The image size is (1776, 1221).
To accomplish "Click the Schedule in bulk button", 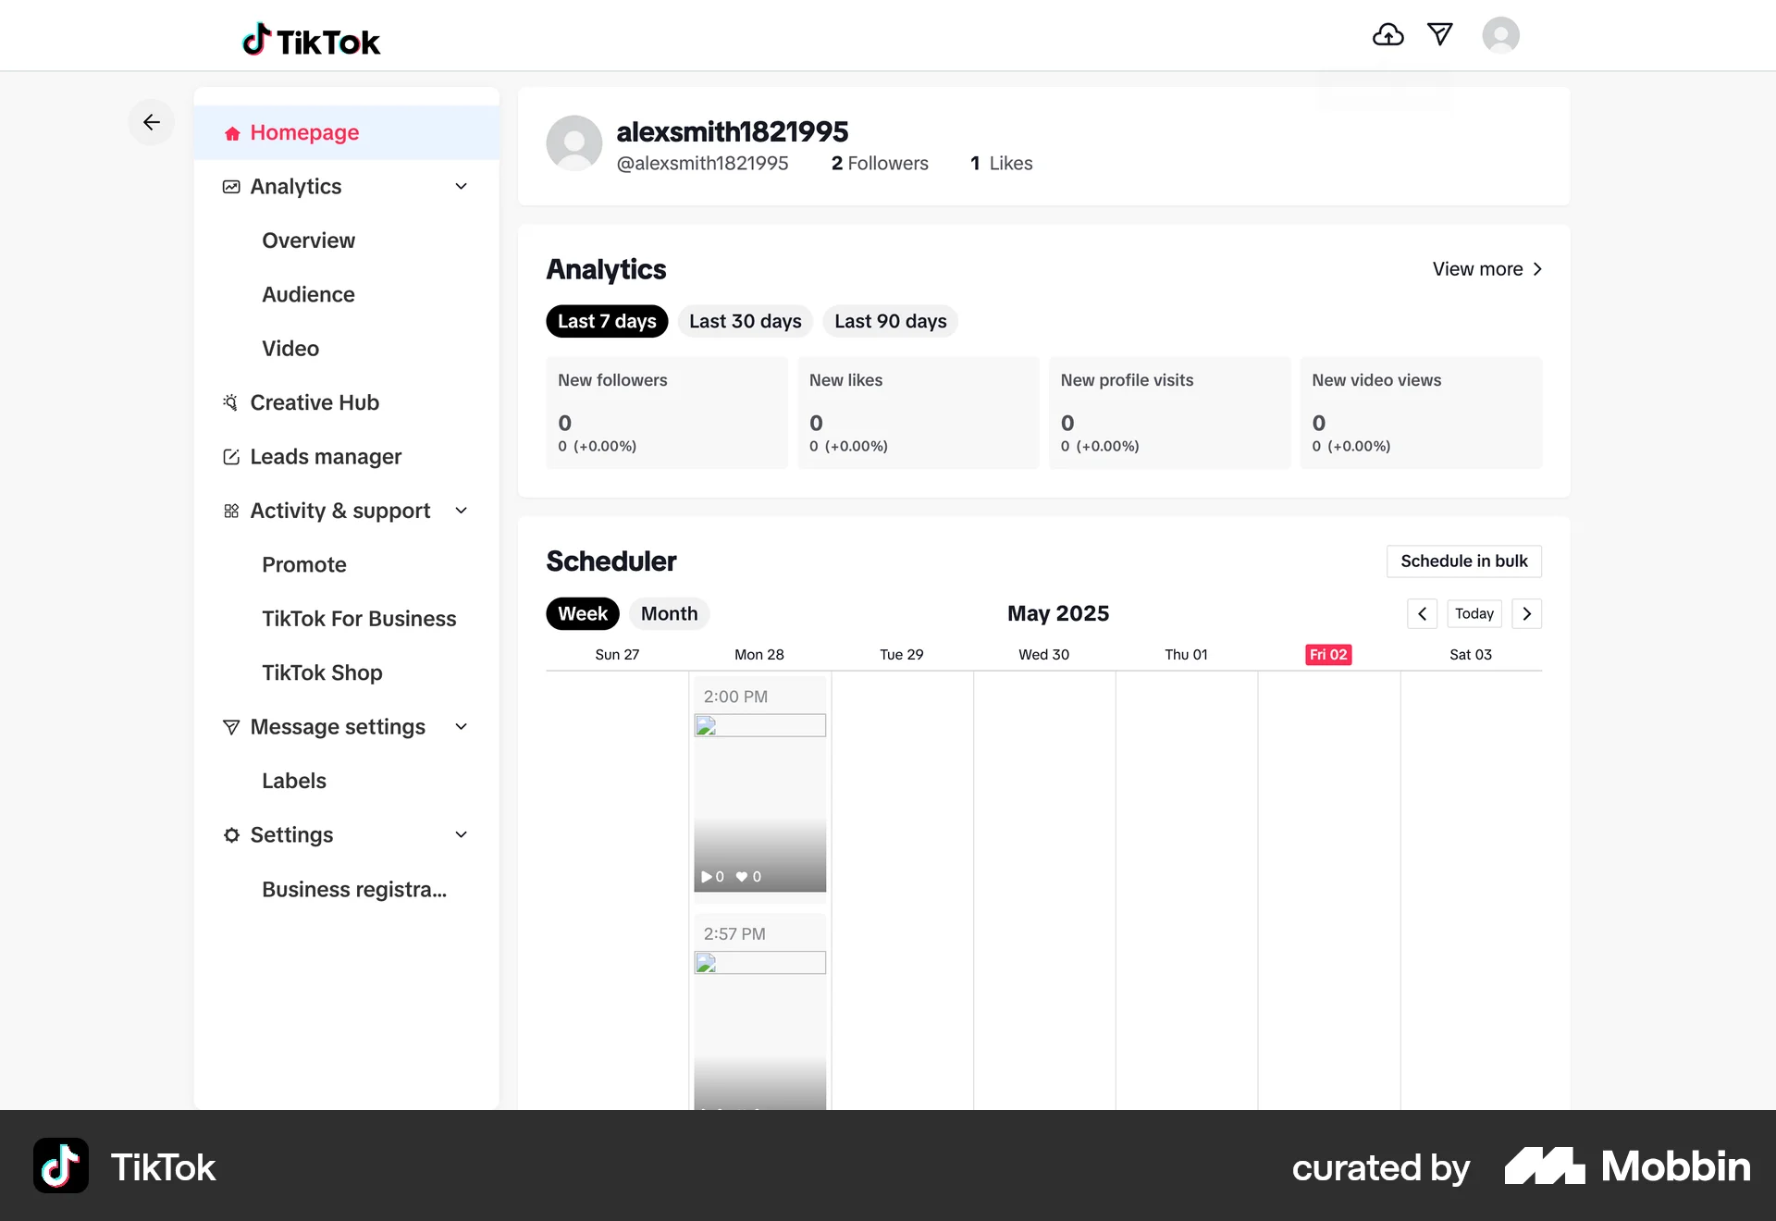I will (x=1462, y=561).
